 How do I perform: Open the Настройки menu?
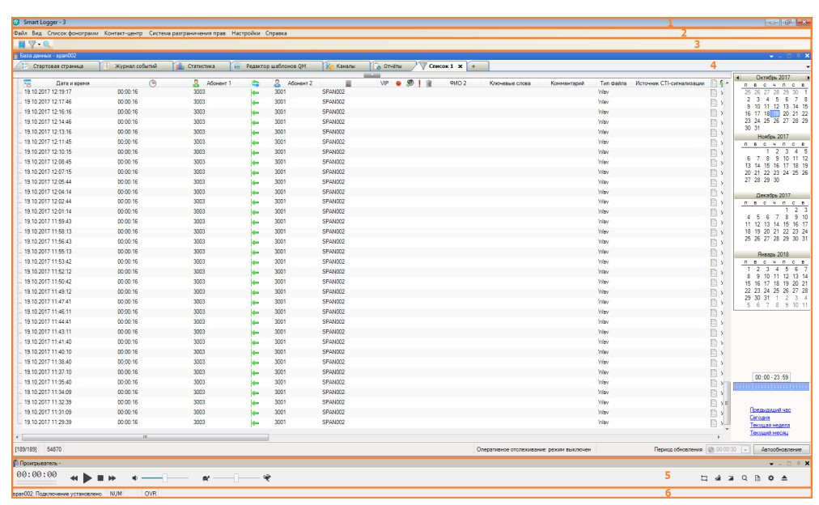point(246,33)
